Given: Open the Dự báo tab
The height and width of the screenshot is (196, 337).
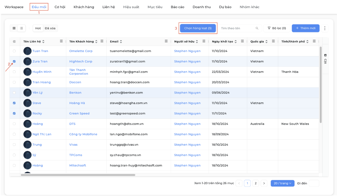Looking at the screenshot, I should point(225,7).
